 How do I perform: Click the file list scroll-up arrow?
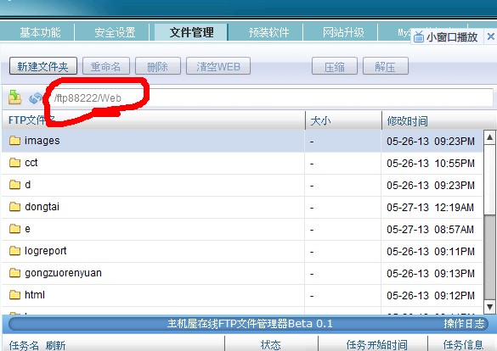pyautogui.click(x=489, y=137)
